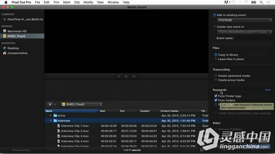The width and height of the screenshot is (275, 154).
Task: Toggle Create Smart Collections after analysis
Action: [216, 113]
